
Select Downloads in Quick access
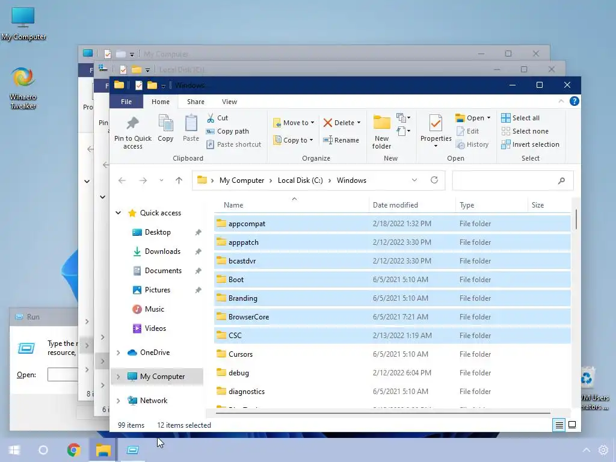pos(162,251)
